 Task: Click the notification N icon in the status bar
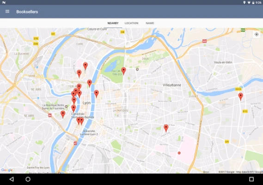click(x=4, y=2)
